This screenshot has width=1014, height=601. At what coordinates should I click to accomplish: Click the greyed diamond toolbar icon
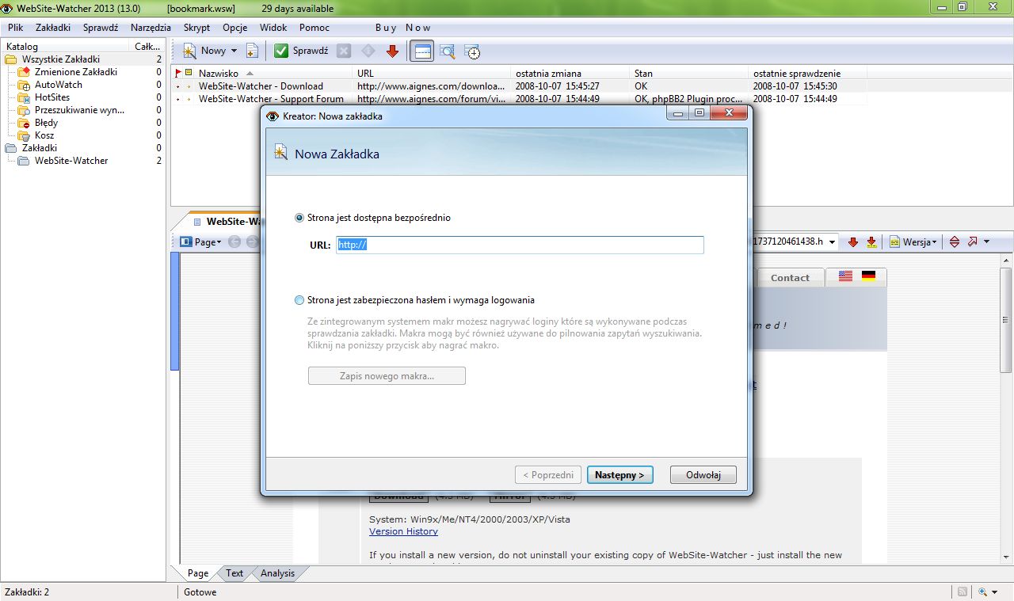click(368, 51)
